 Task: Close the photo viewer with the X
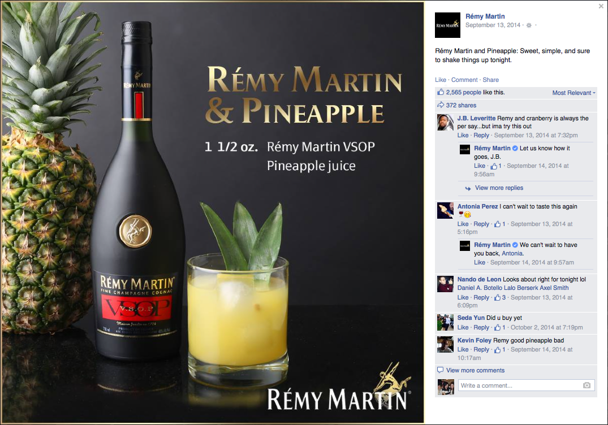pyautogui.click(x=601, y=6)
